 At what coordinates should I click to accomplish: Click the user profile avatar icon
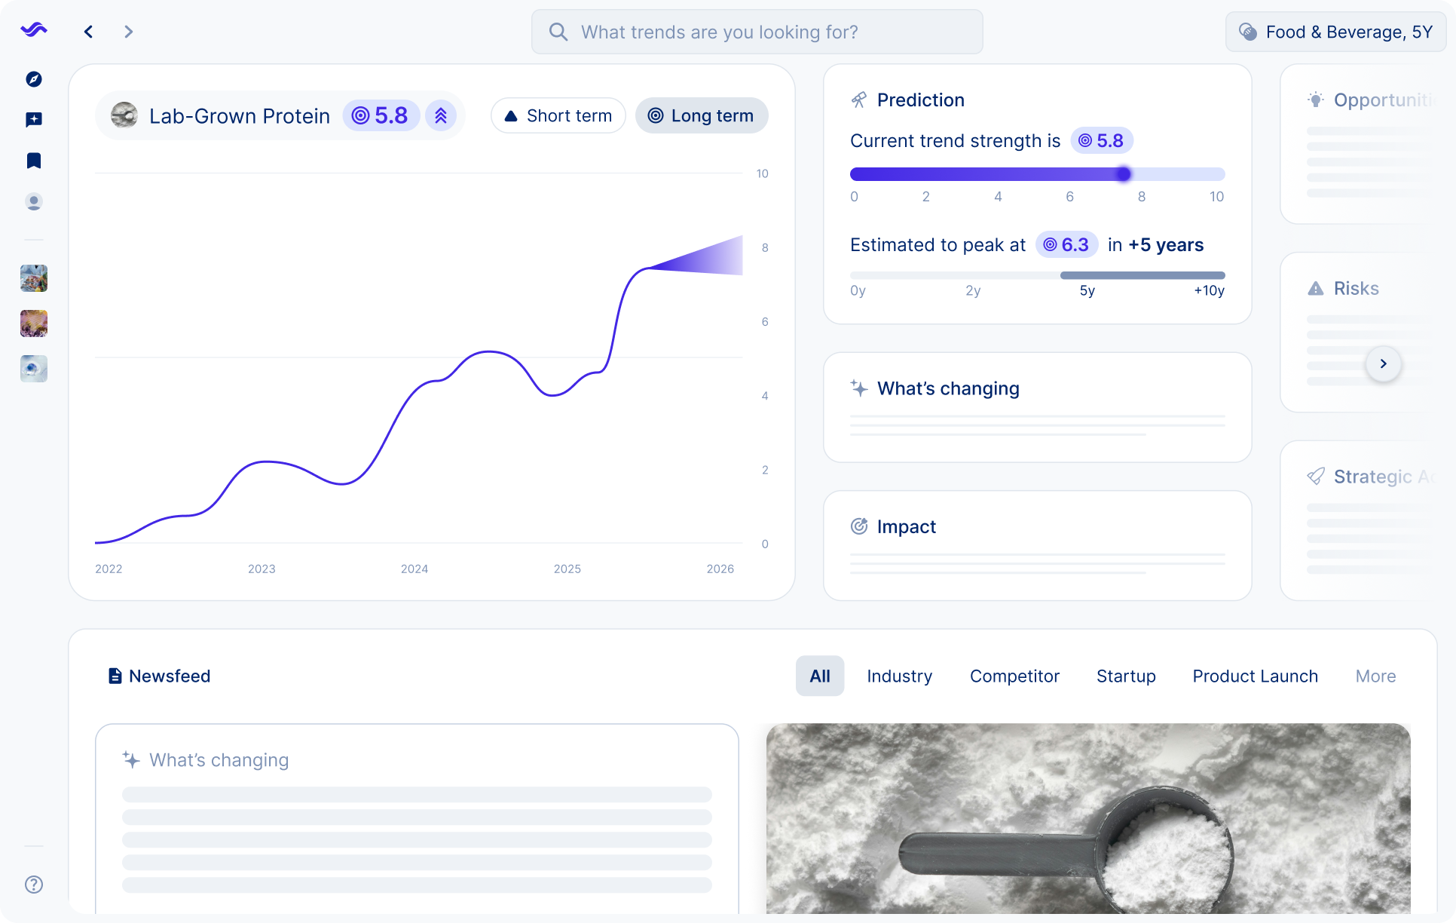(x=33, y=201)
